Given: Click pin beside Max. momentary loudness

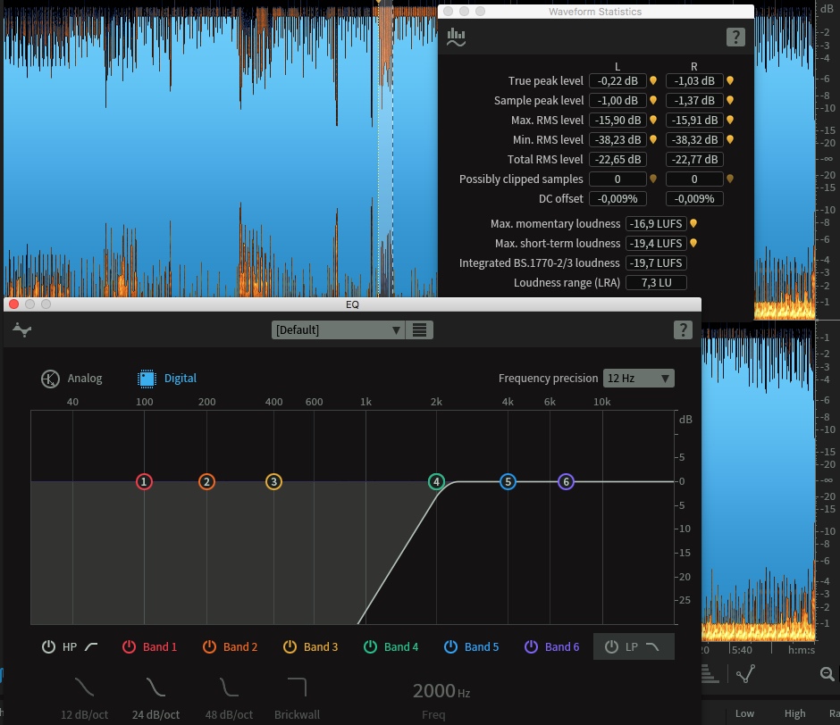Looking at the screenshot, I should (693, 223).
